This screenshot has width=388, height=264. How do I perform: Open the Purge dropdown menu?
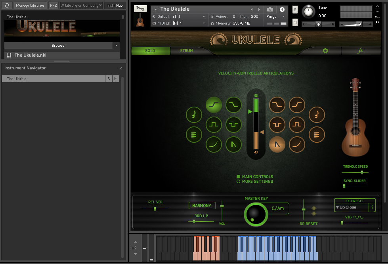[x=275, y=17]
